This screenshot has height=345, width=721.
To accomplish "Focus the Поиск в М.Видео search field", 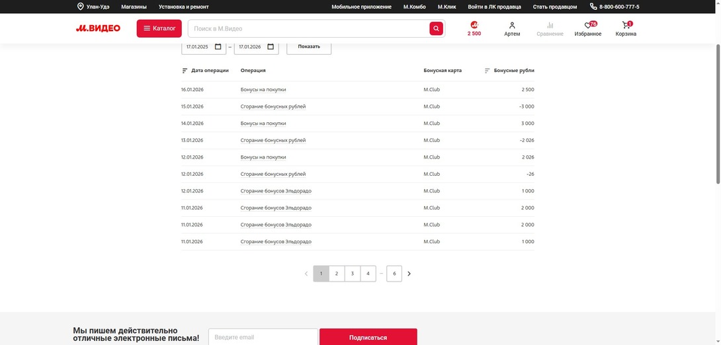I will click(x=308, y=28).
